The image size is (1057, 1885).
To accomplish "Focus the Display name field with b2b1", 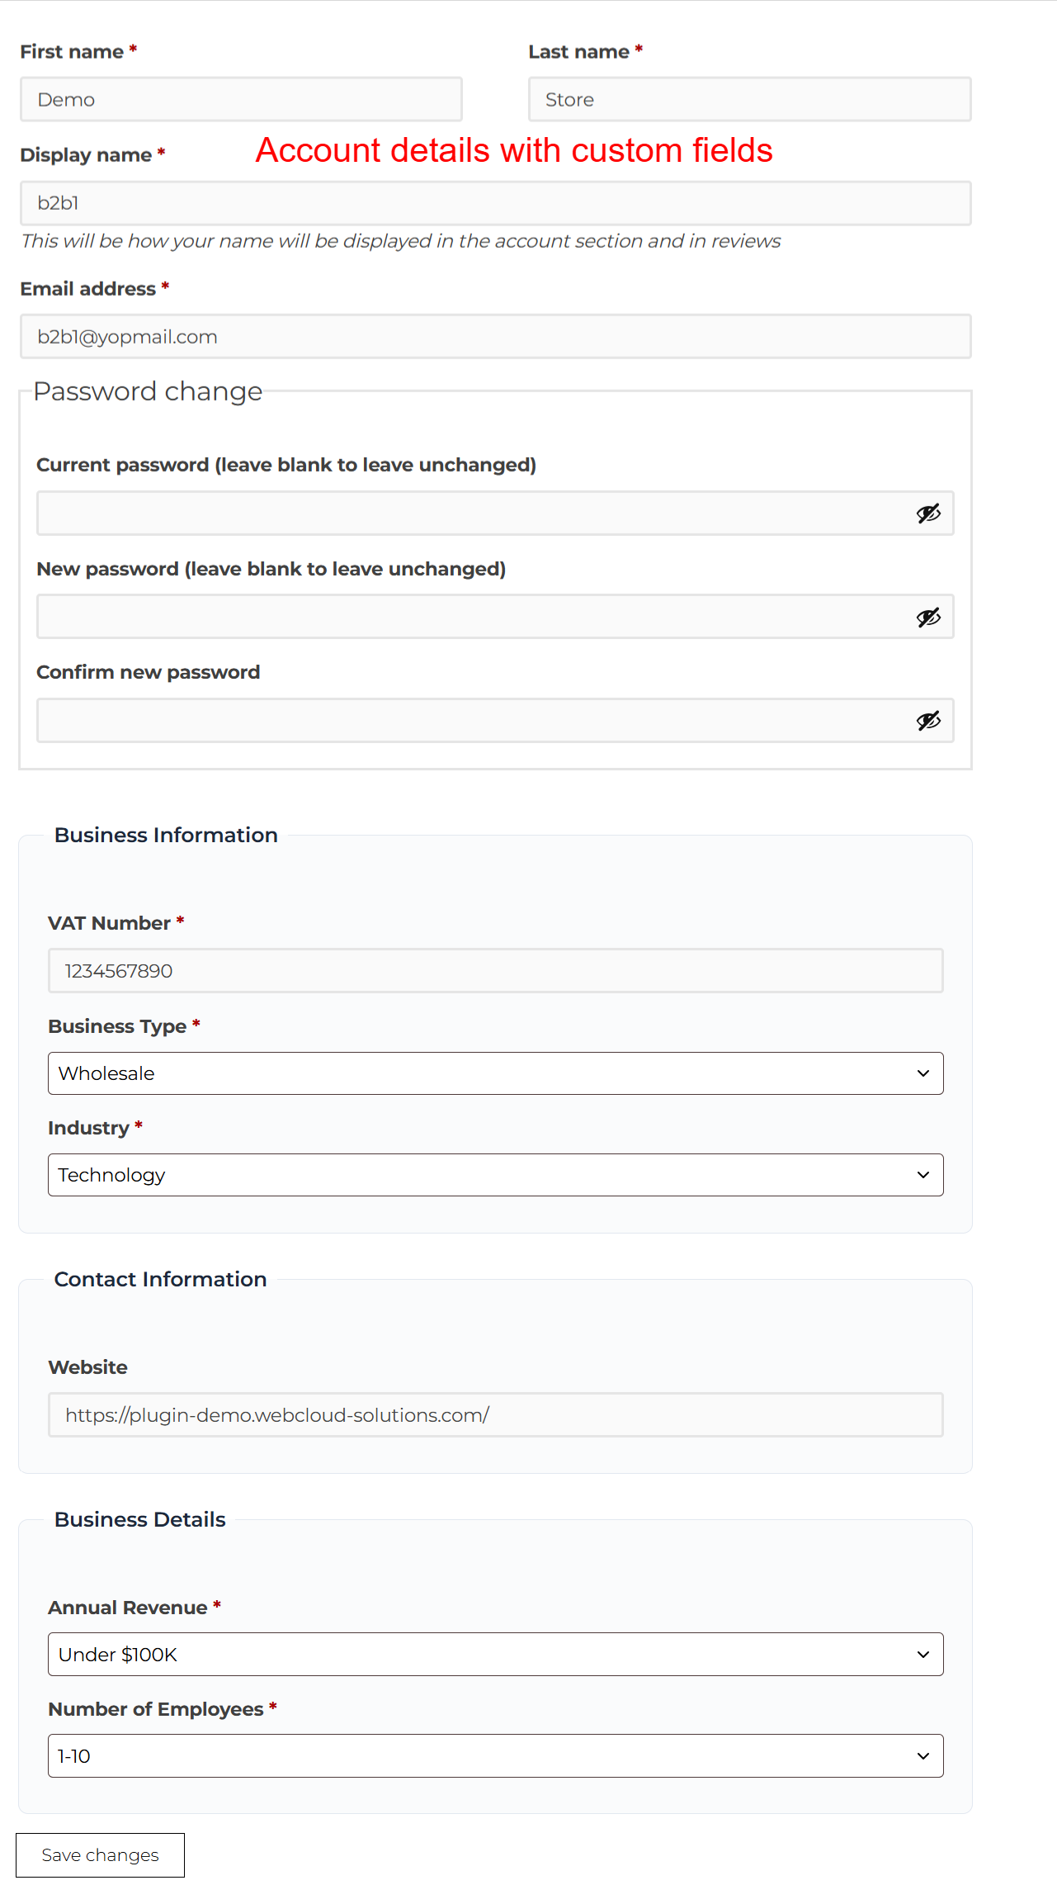I will [495, 202].
